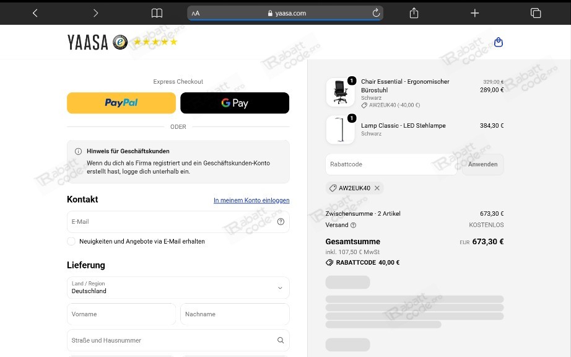Screen dimensions: 571x357
Task: Click the YAASA logo
Action: [87, 42]
